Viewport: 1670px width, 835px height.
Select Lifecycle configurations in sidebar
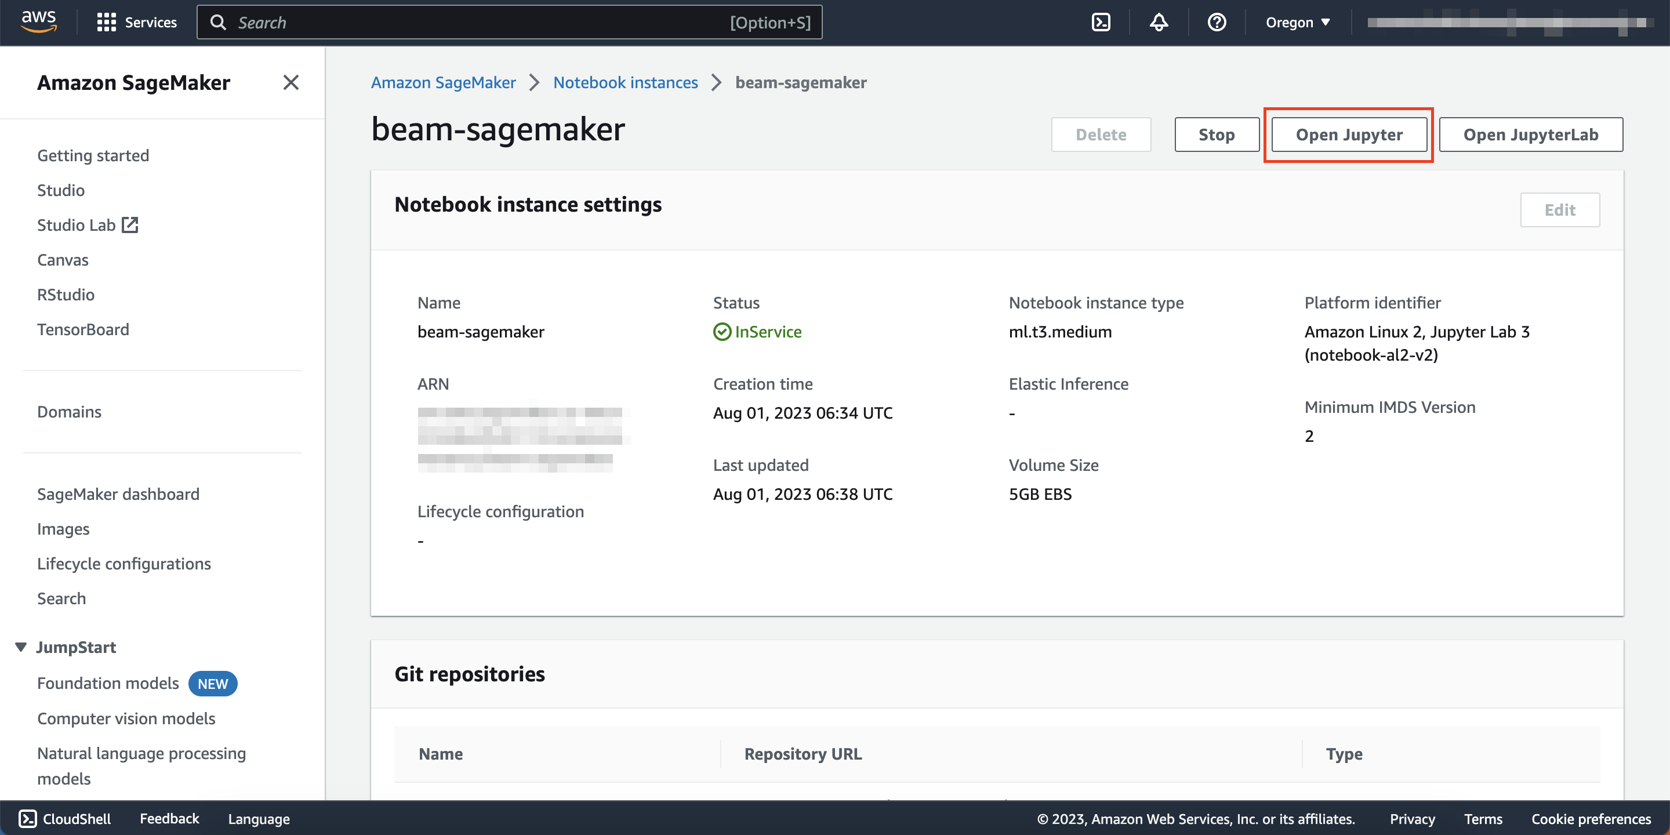124,564
